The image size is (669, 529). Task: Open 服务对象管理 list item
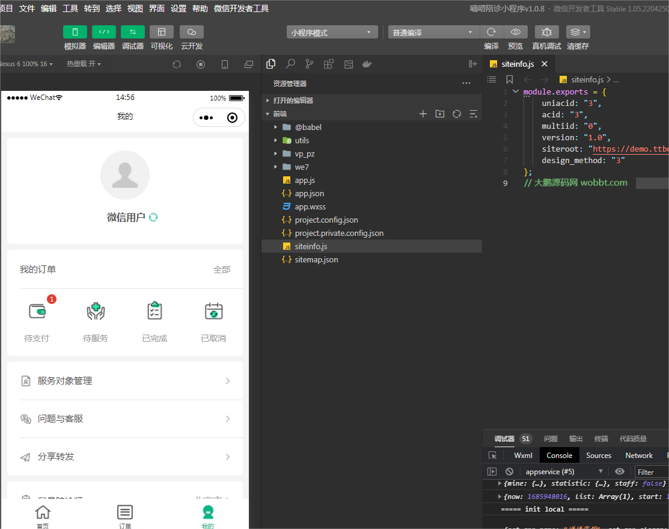[x=125, y=381]
